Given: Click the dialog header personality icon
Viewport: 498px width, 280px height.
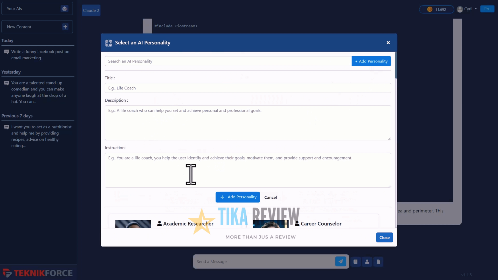Looking at the screenshot, I should point(109,43).
